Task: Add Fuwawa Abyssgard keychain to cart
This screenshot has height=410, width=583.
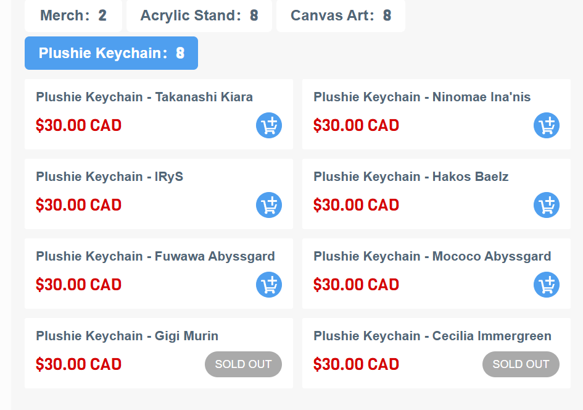Action: pos(269,285)
